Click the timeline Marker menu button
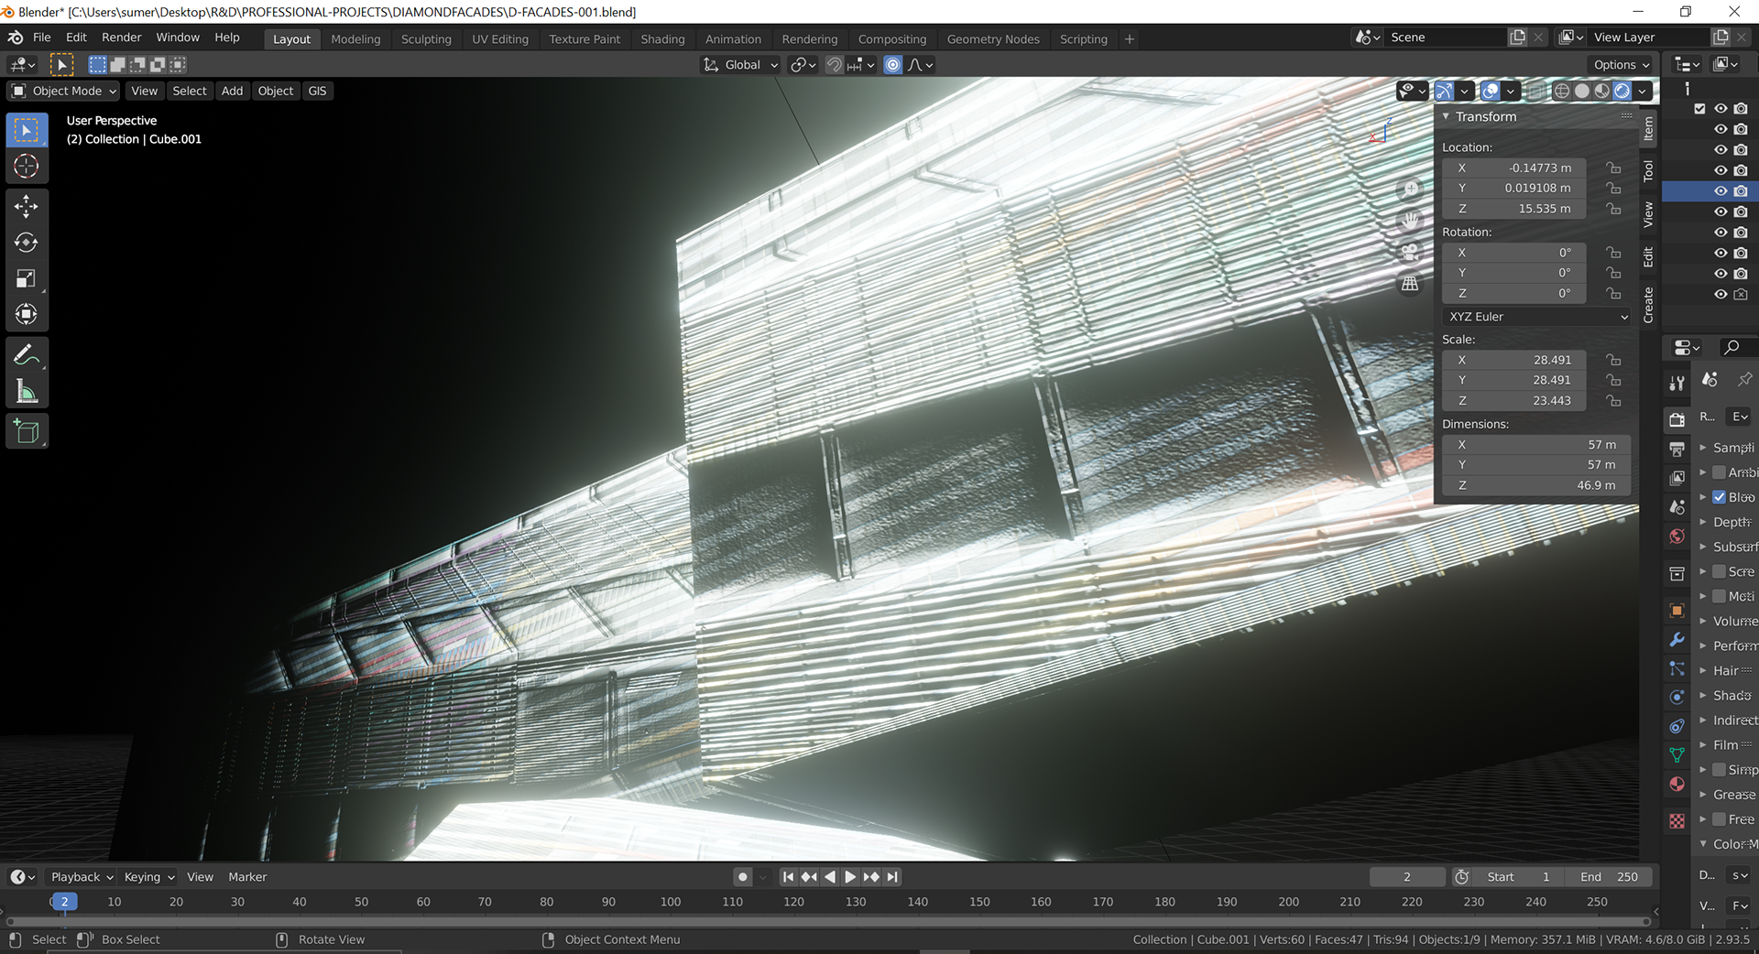Viewport: 1759px width, 954px height. point(247,877)
